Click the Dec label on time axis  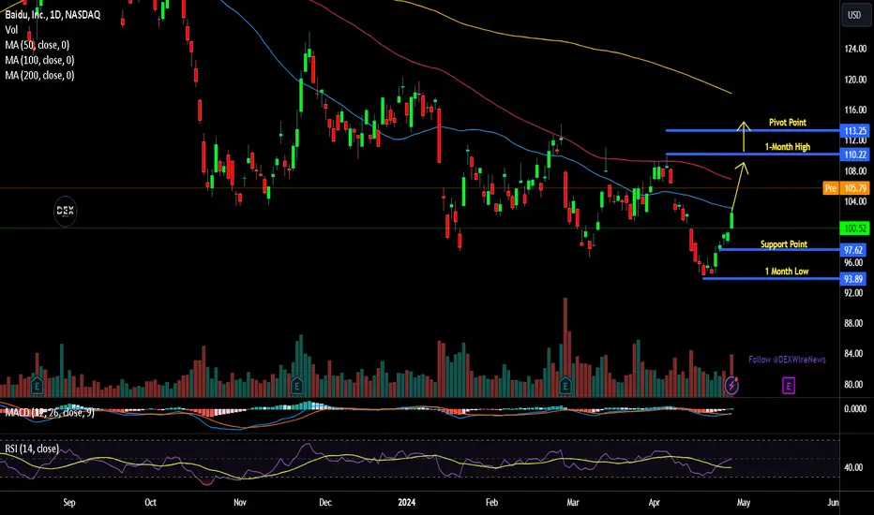[325, 502]
